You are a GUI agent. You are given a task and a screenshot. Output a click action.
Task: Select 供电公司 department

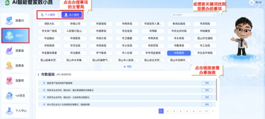tap(75, 24)
